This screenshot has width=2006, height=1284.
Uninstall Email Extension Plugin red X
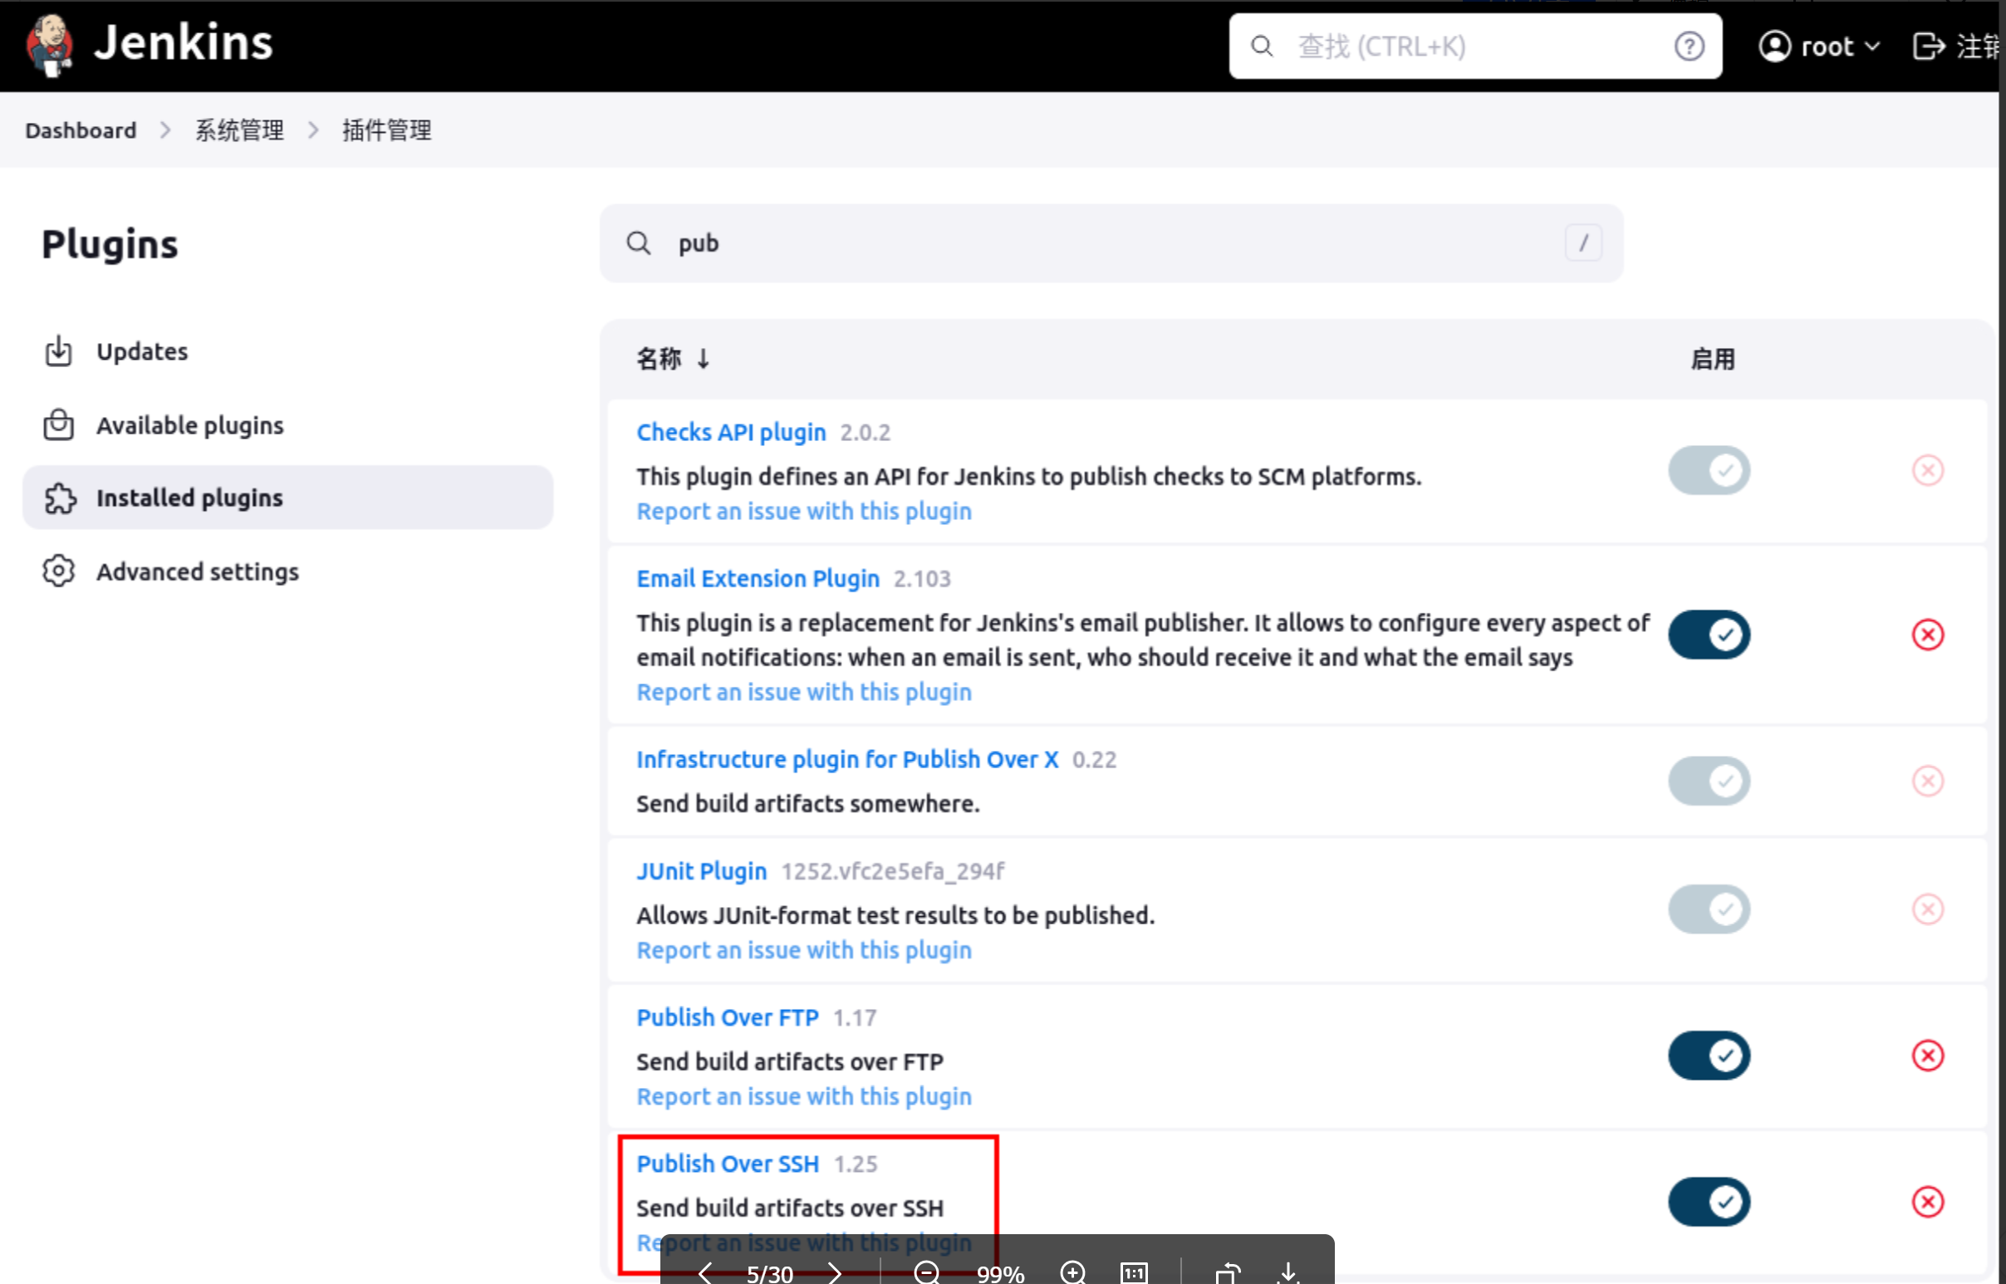pos(1928,635)
